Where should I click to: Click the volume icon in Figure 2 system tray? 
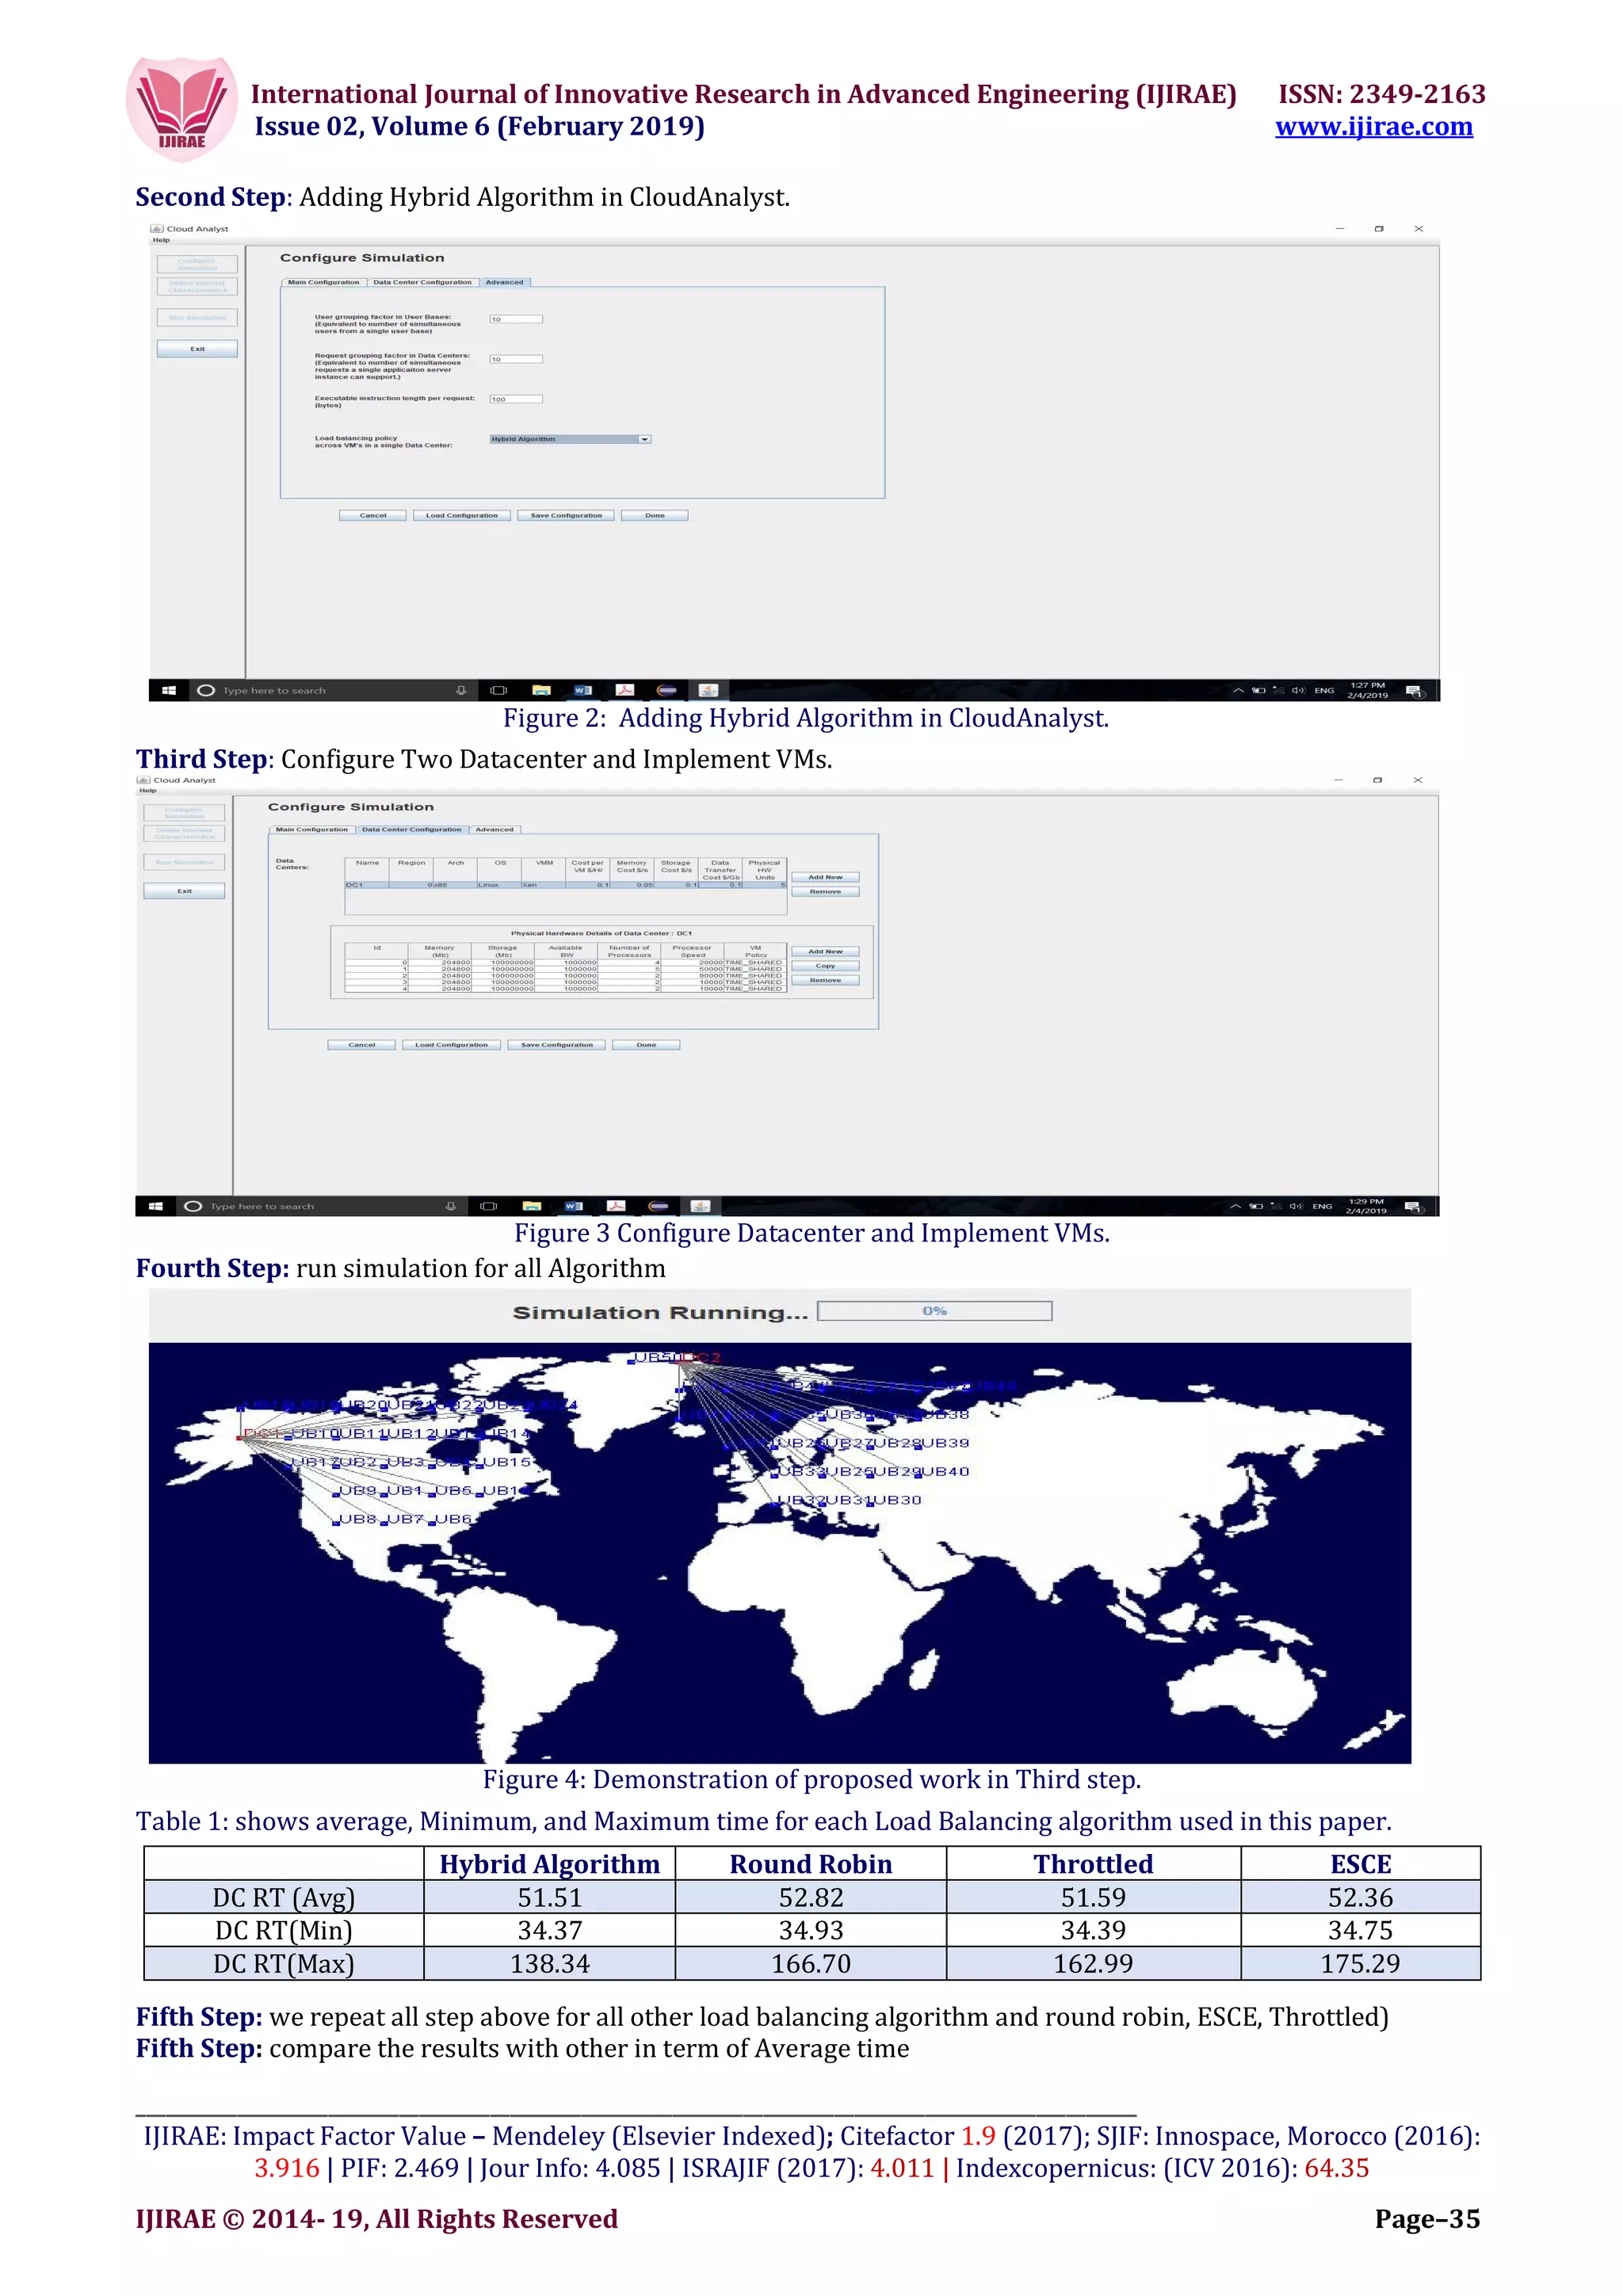coord(1298,690)
